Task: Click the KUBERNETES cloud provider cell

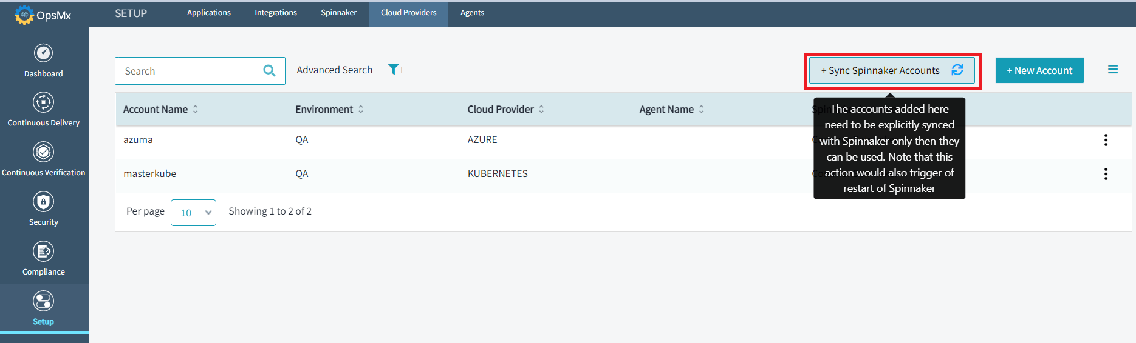Action: click(x=498, y=173)
